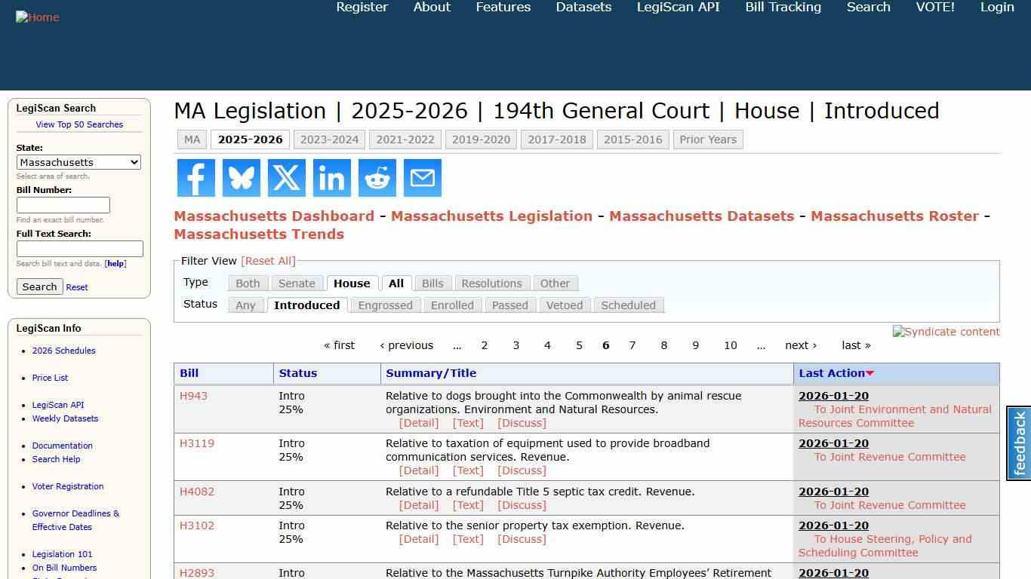Email this legislation page
The width and height of the screenshot is (1031, 579).
coord(422,178)
